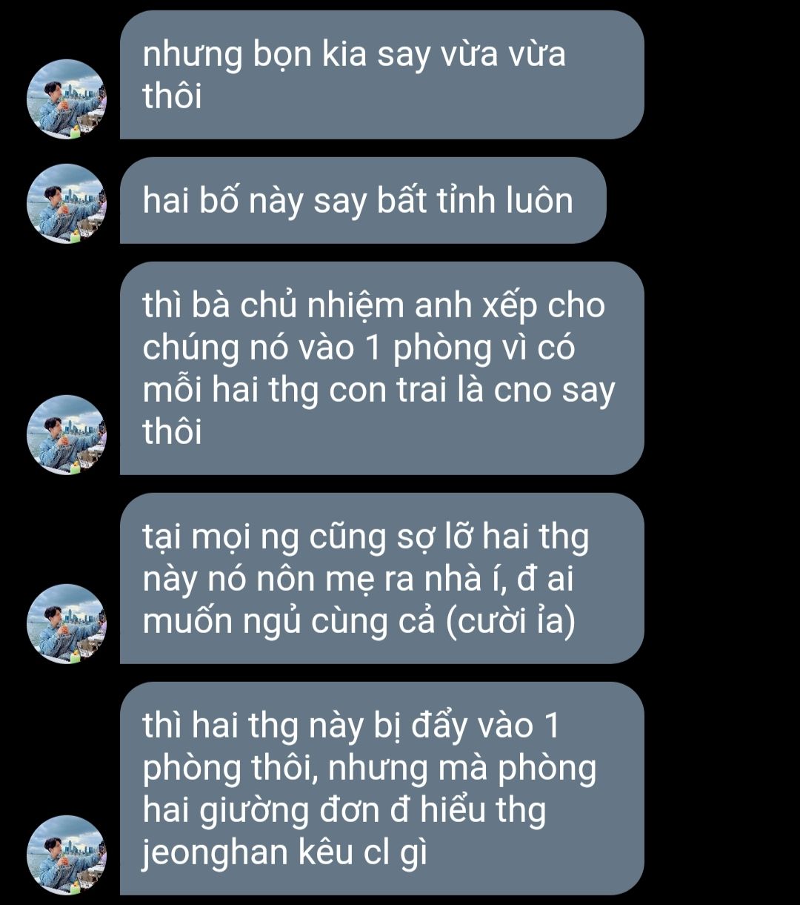Click the line 'chúng nó vào 1 phòng vì có'
The image size is (800, 905).
point(359,348)
